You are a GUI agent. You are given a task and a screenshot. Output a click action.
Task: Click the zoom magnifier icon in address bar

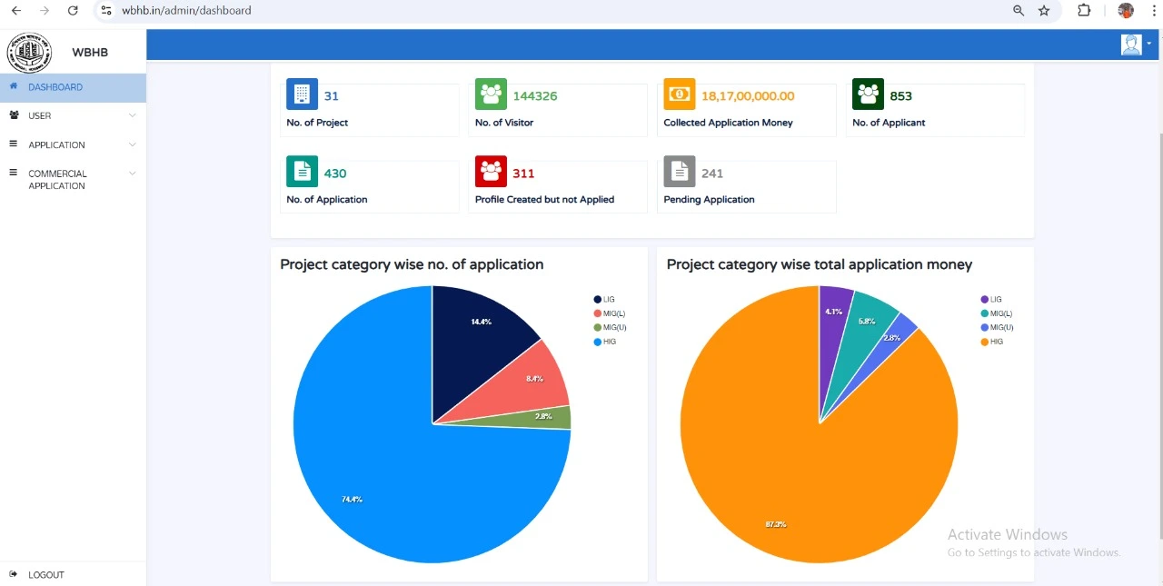click(1019, 10)
